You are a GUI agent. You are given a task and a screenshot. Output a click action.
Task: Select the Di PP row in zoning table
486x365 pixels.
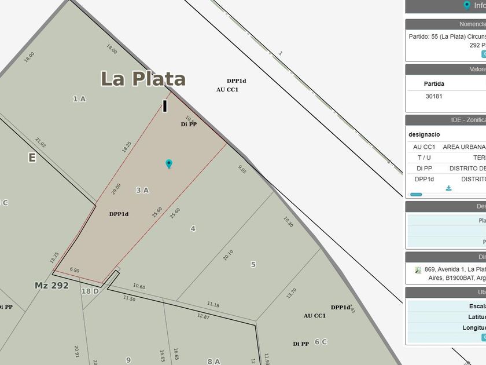tap(447, 169)
